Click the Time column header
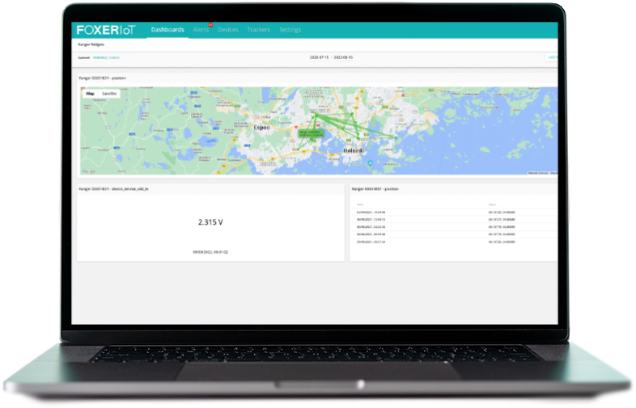The height and width of the screenshot is (408, 636). tap(360, 204)
